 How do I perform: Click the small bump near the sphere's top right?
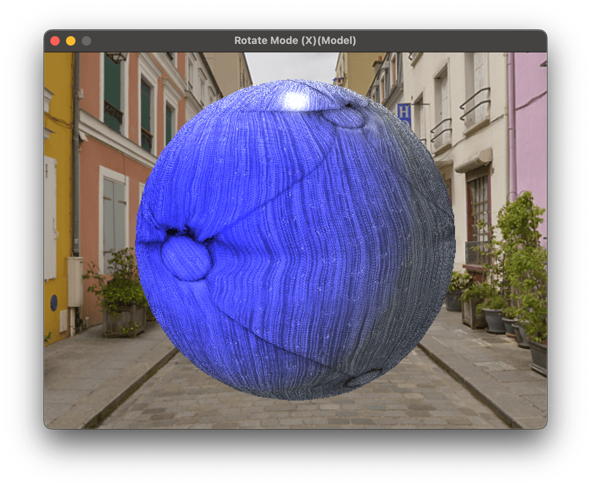[346, 118]
